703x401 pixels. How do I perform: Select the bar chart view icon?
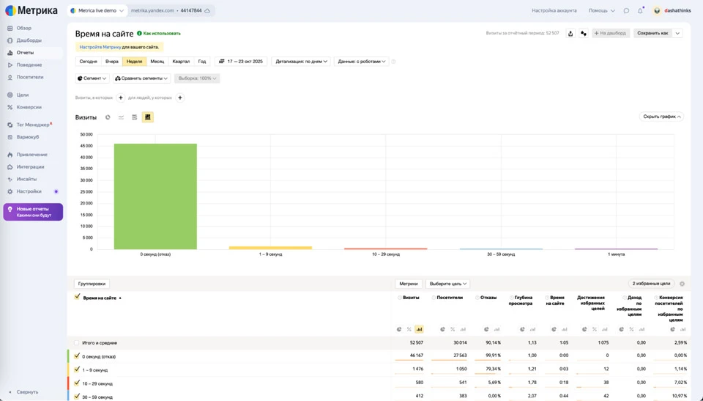[147, 117]
